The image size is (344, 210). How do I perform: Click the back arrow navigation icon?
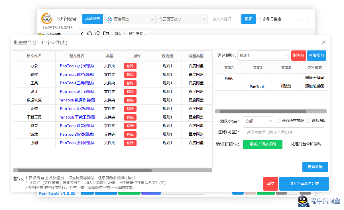tap(82, 34)
